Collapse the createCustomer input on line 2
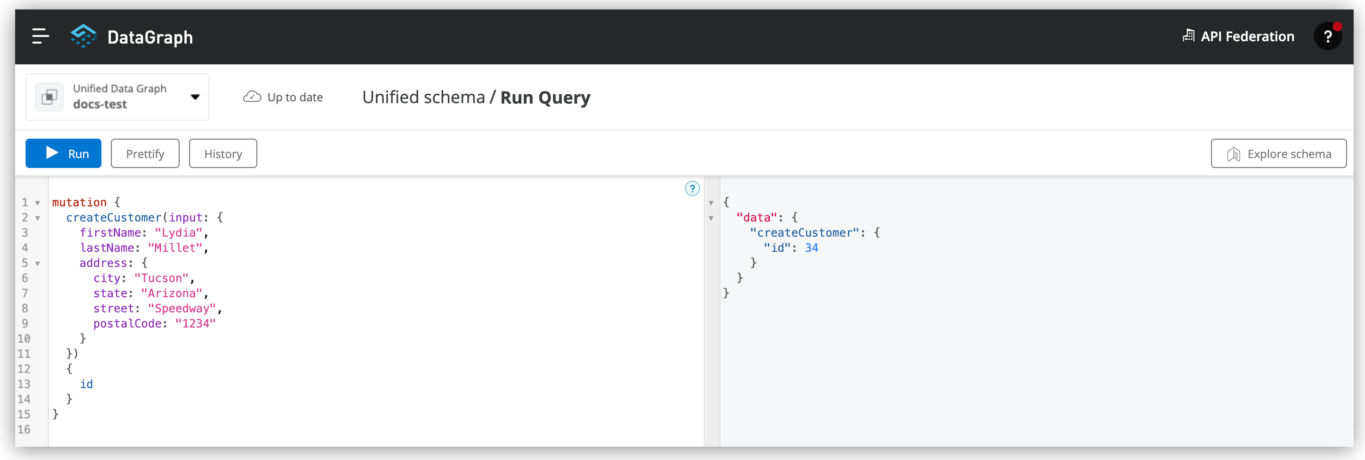 coord(37,218)
